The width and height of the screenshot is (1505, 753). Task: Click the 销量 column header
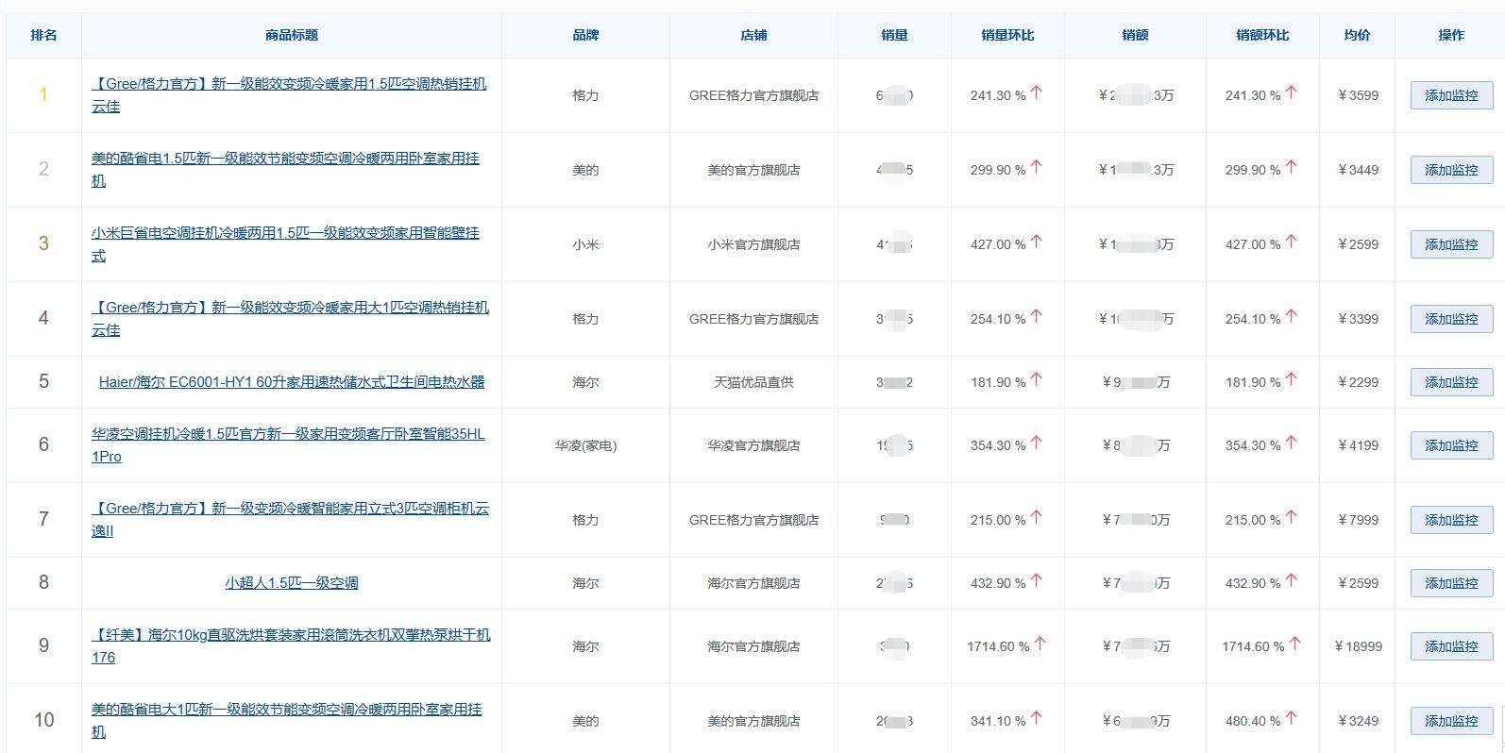click(894, 35)
